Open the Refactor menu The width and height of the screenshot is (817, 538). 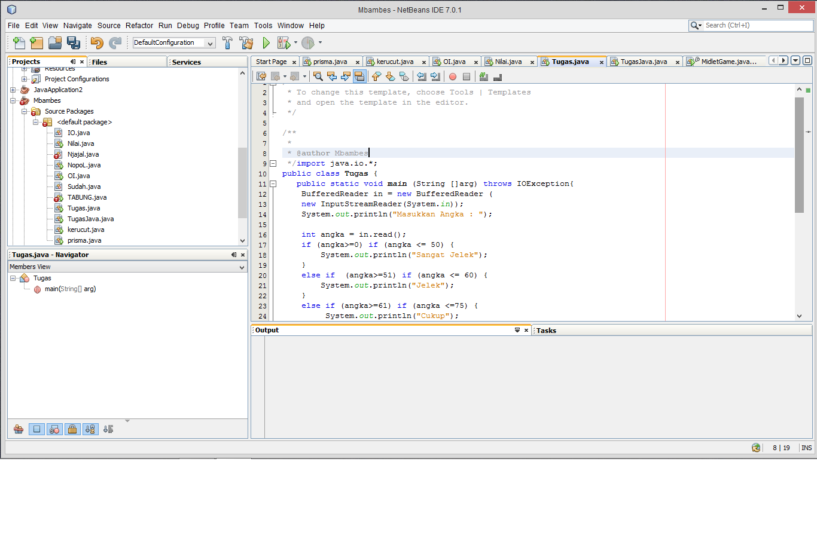[x=139, y=25]
